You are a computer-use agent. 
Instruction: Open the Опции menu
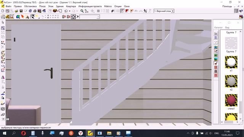[118, 6]
